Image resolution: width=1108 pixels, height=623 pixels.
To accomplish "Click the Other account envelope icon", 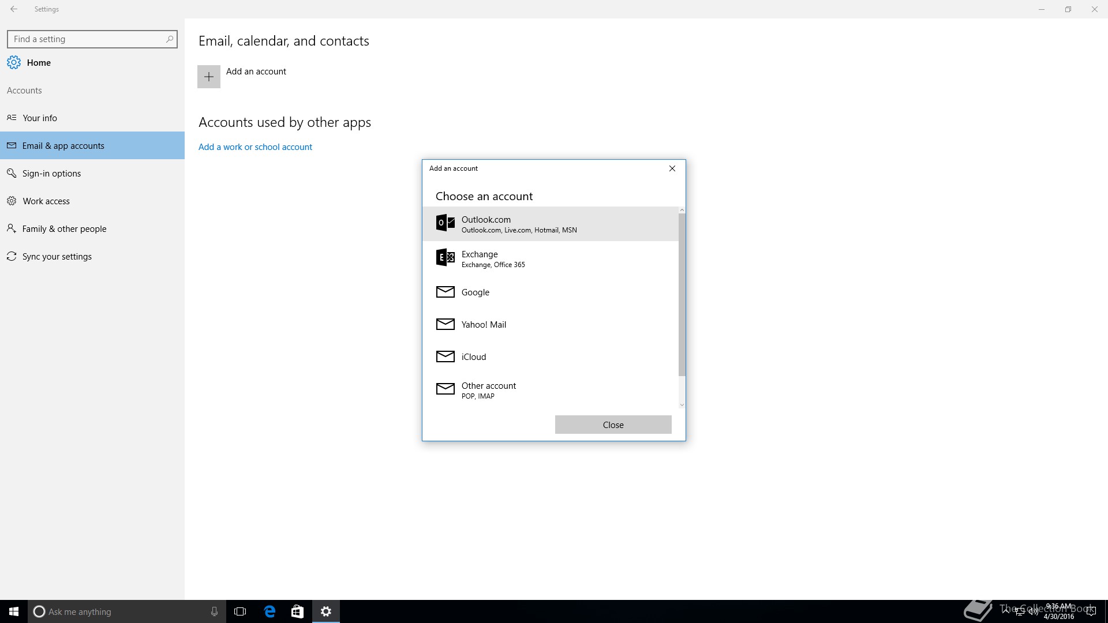I will click(445, 389).
